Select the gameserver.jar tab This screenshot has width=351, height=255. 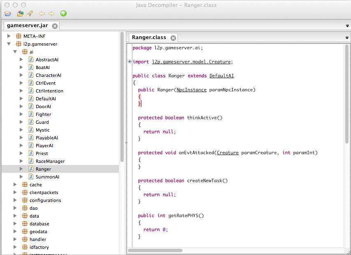tap(27, 25)
